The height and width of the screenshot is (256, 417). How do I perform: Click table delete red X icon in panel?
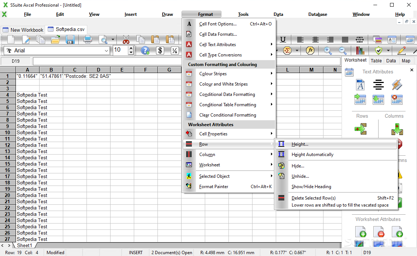(397, 100)
